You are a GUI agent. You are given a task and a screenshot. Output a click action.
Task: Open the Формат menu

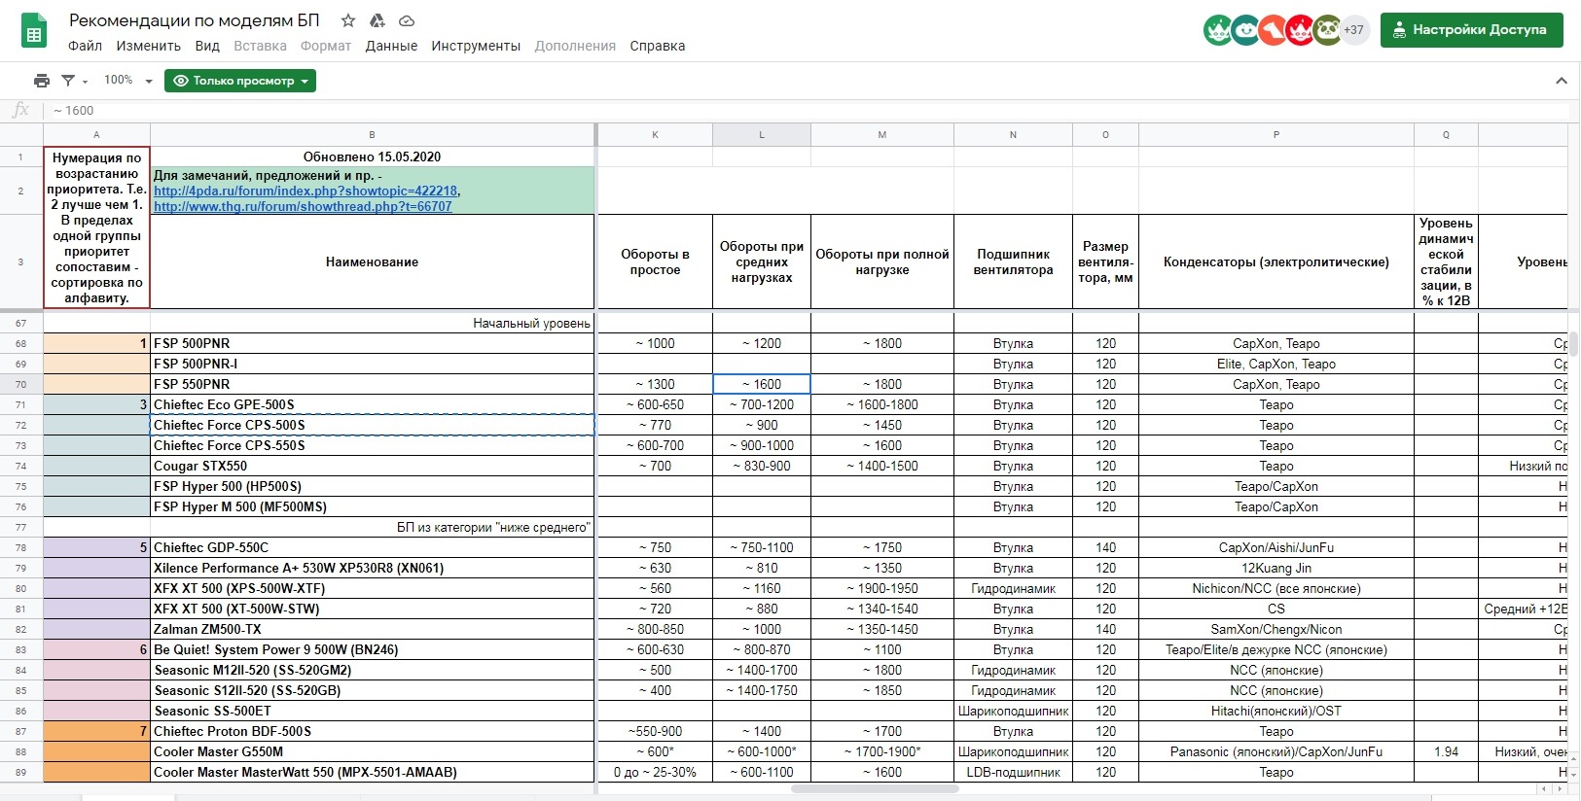tap(326, 46)
